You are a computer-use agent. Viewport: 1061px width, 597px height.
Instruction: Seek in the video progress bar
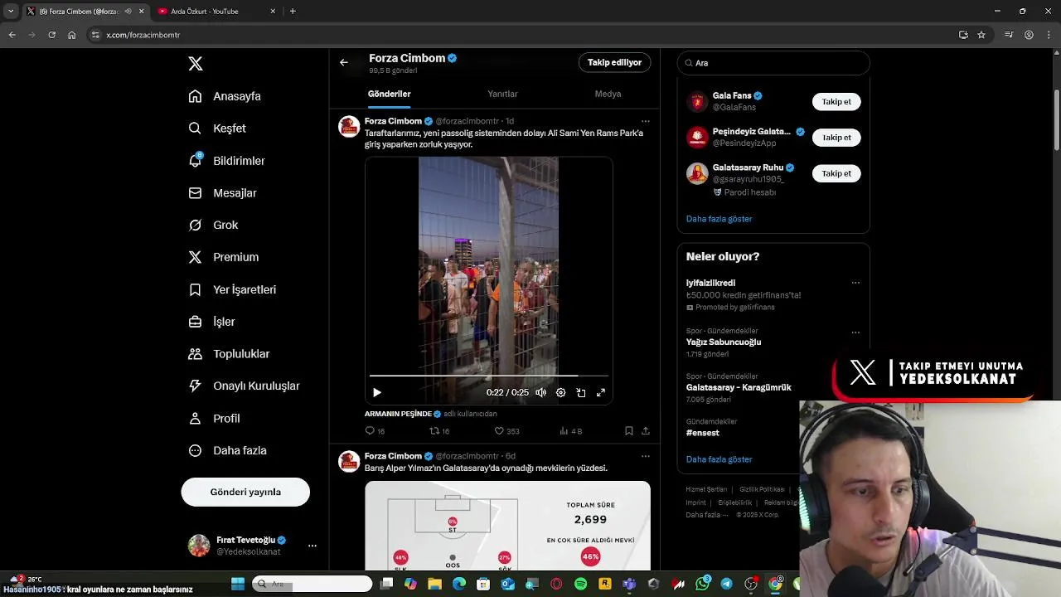pos(489,376)
